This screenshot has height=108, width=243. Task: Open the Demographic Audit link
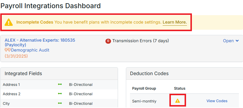(30, 50)
